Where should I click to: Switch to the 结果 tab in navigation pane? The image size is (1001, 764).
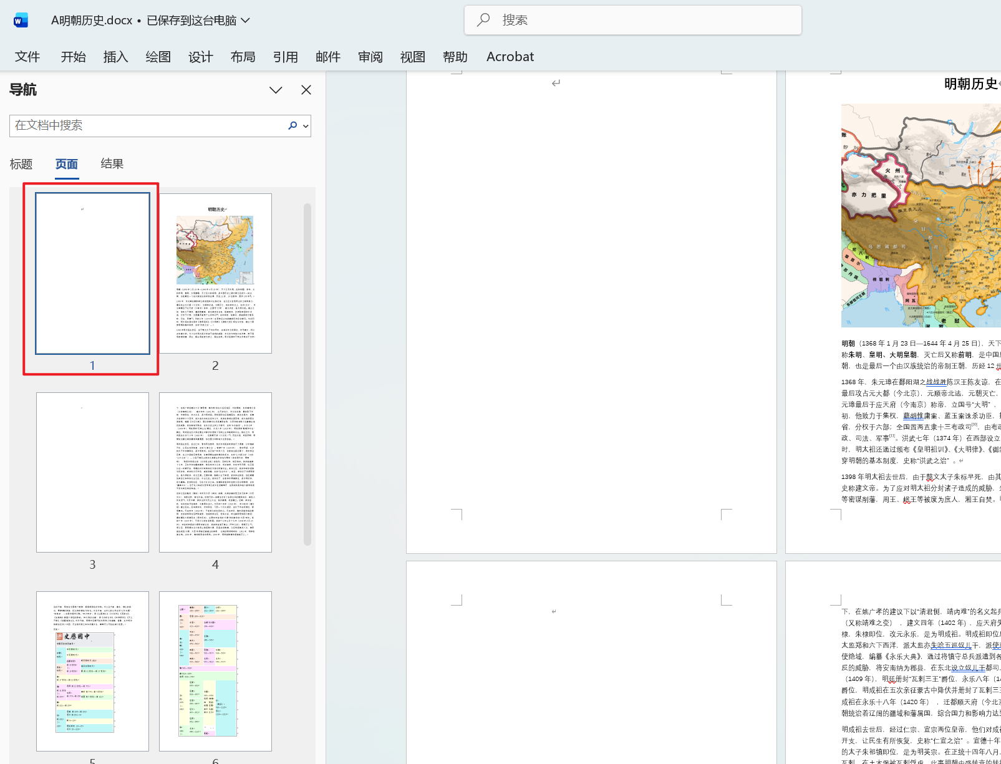pyautogui.click(x=112, y=163)
